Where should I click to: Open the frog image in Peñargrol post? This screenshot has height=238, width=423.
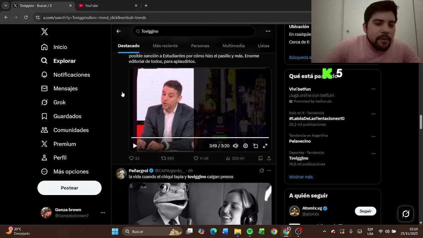200,204
